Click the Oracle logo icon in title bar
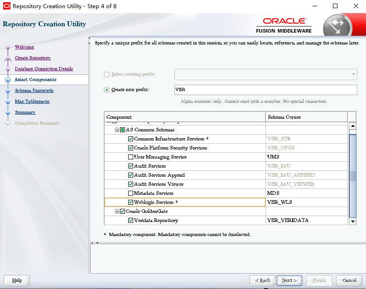This screenshot has width=366, height=289. pos(6,6)
